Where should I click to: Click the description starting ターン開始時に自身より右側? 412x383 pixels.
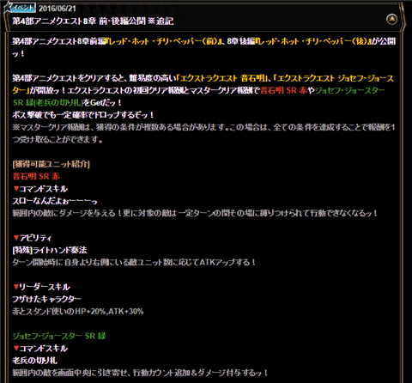pos(134,263)
